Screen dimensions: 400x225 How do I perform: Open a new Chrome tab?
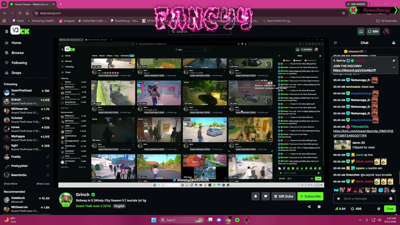(x=61, y=4)
